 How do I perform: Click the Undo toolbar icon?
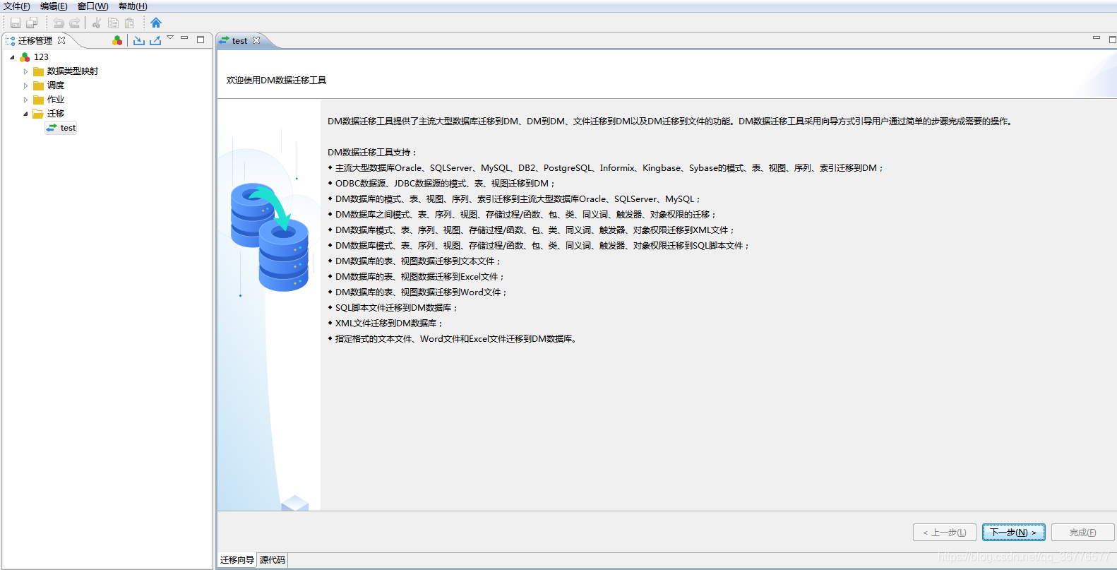[x=59, y=23]
